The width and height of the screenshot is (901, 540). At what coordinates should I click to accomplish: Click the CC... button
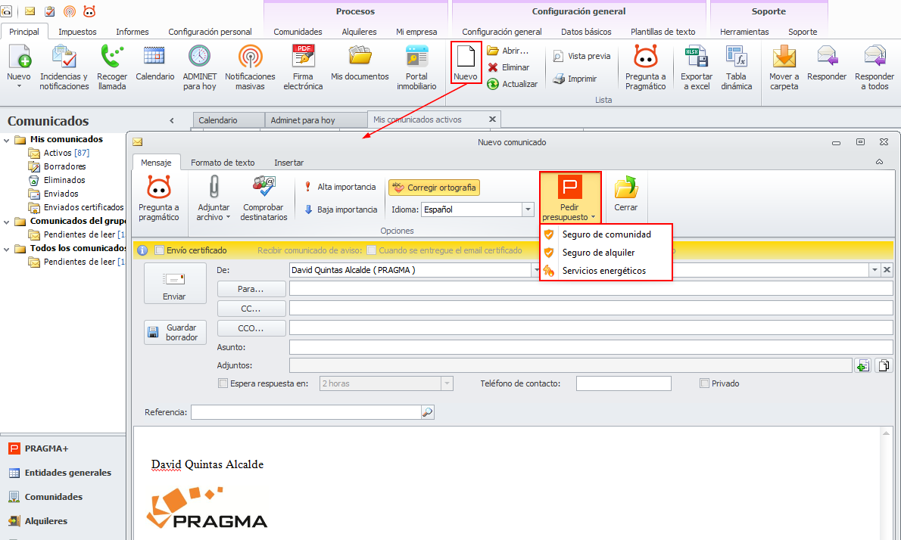point(251,308)
